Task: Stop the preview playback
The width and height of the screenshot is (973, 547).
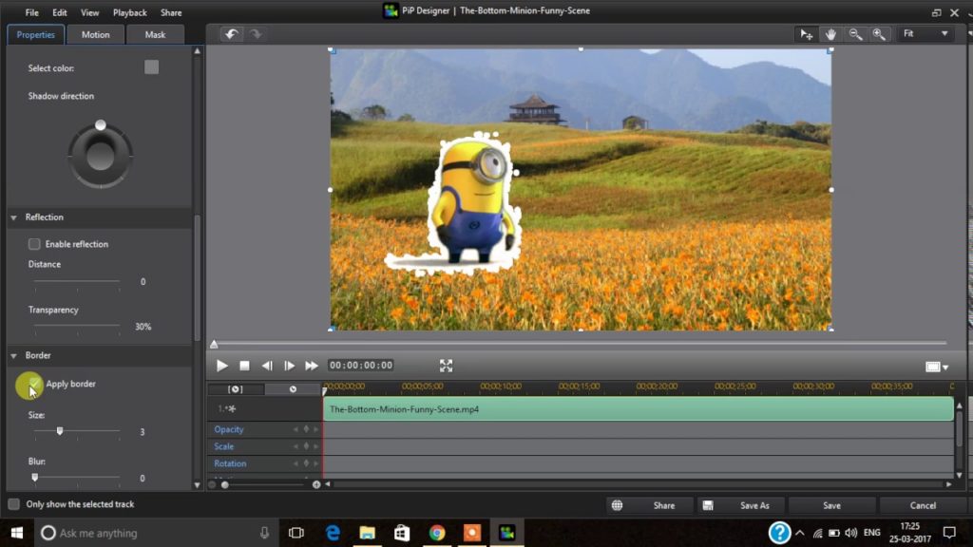Action: pyautogui.click(x=244, y=366)
